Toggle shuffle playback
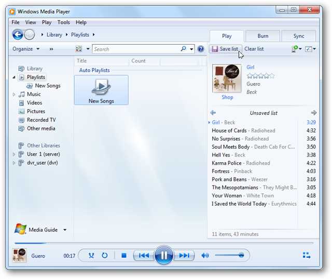332x279 pixels. click(91, 255)
